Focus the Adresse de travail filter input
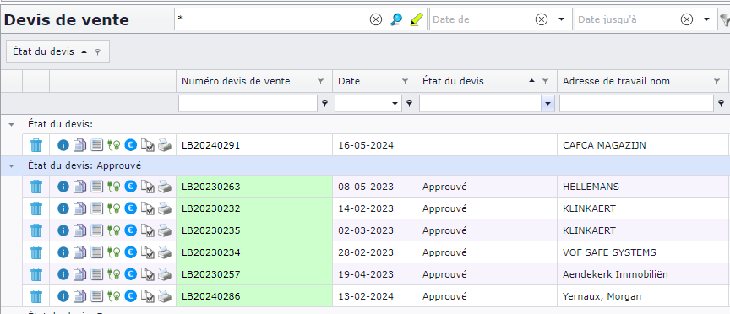This screenshot has width=730, height=314. (636, 104)
